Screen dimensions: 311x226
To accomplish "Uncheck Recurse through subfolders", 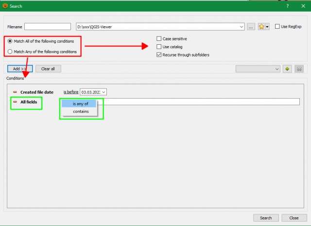I will coord(159,54).
